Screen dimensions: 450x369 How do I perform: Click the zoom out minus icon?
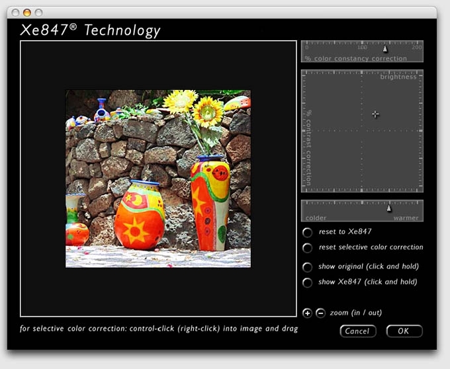pos(320,313)
